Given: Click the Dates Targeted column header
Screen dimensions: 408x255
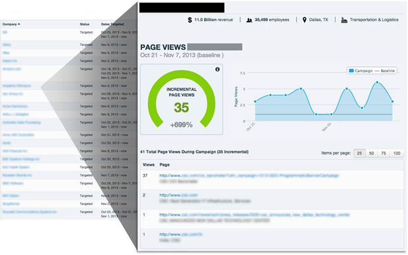Looking at the screenshot, I should [x=113, y=24].
